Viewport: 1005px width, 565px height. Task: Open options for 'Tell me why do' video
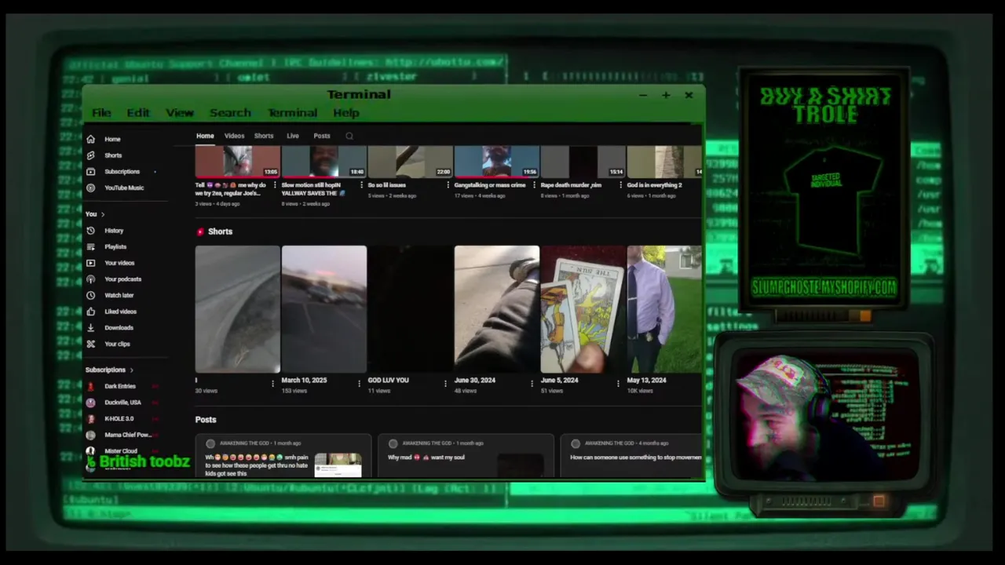tap(276, 185)
